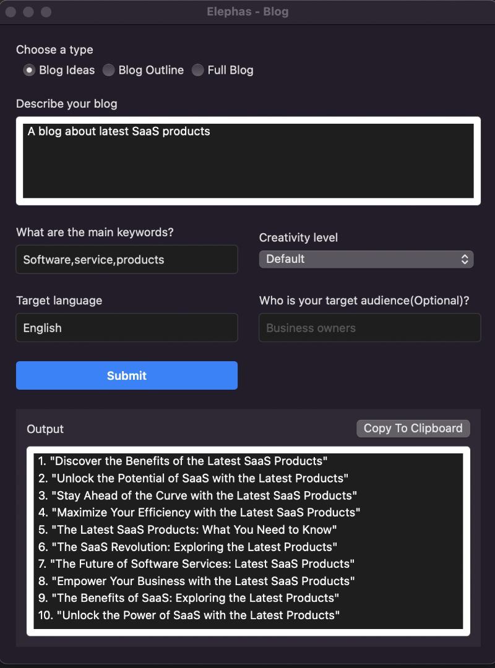Click the Target language field showing English

[x=126, y=328]
